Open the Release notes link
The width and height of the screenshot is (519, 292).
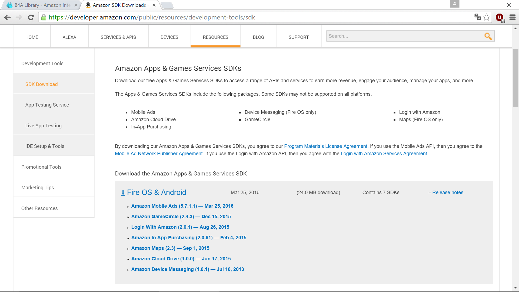[447, 193]
